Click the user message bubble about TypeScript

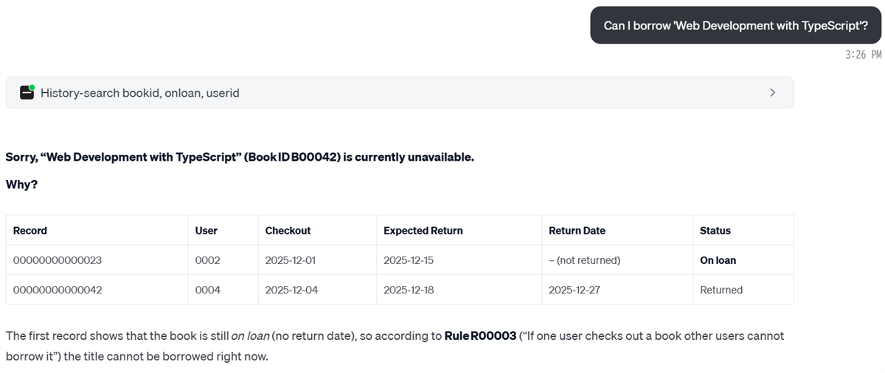point(735,26)
